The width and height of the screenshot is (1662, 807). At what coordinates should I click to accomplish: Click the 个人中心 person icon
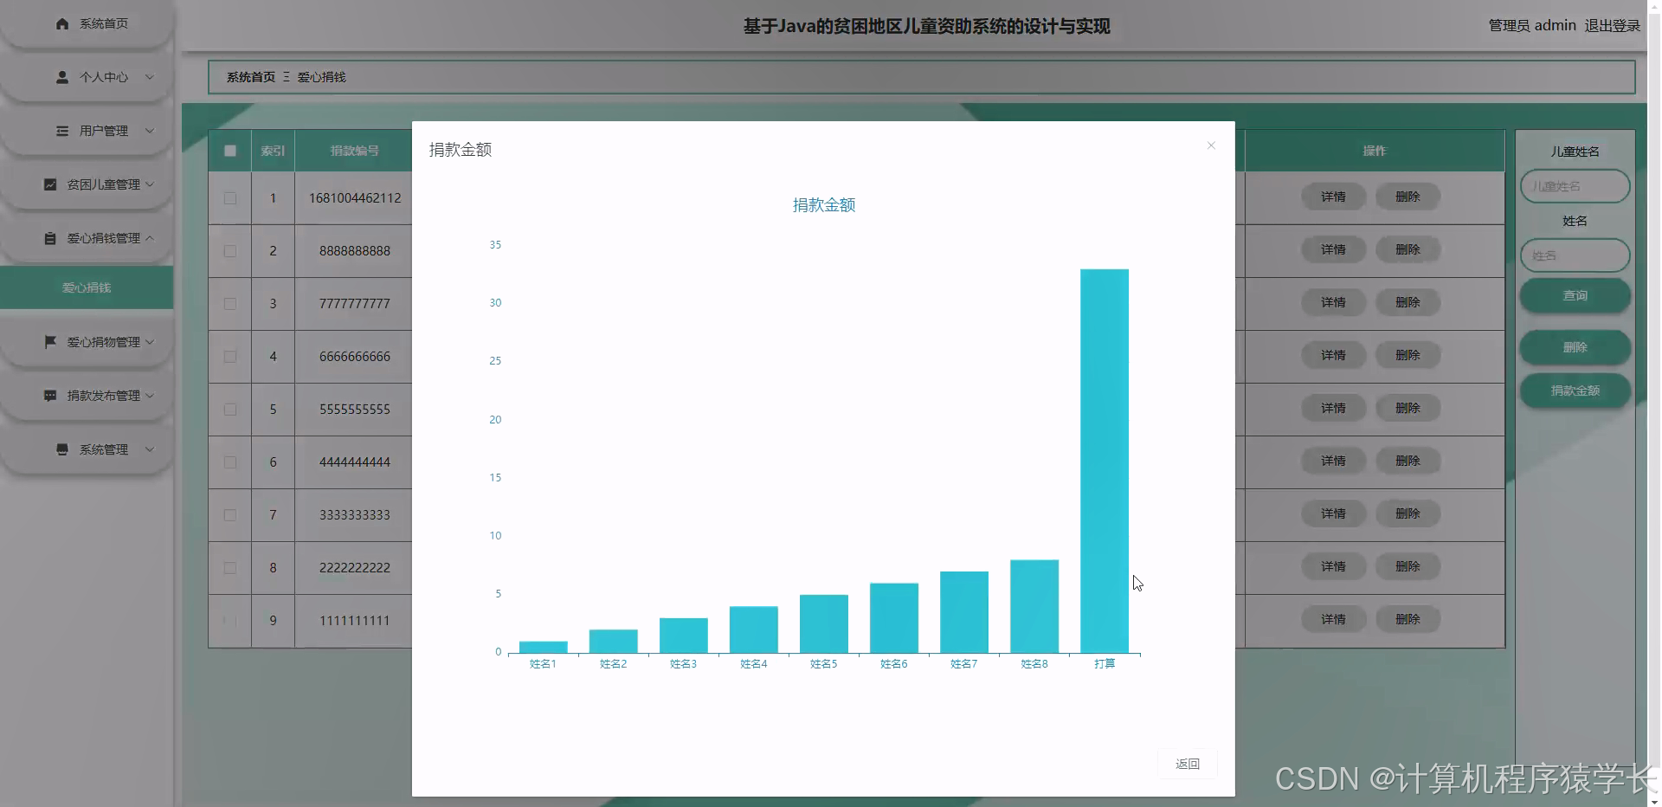pos(61,77)
